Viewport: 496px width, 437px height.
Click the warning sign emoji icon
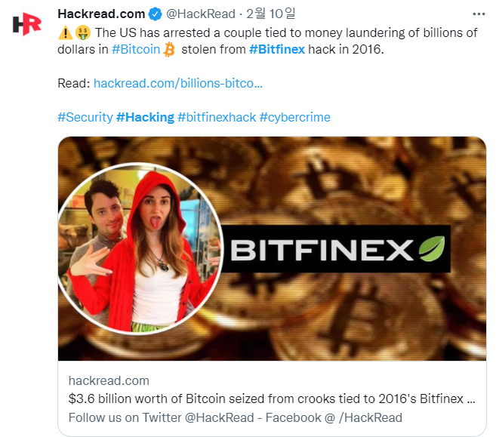66,32
